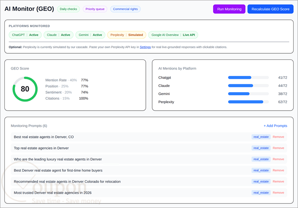298x208 pixels.
Task: Click the Perplexity mentions progress bar
Action: [x=248, y=102]
